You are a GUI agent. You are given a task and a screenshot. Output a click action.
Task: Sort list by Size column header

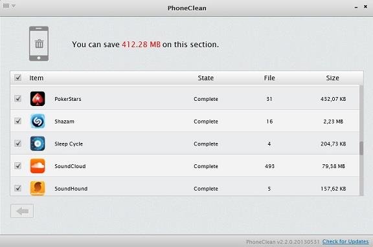tap(333, 78)
